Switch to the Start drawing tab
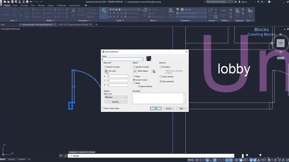Image resolution: width=289 pixels, height=162 pixels. point(3,24)
